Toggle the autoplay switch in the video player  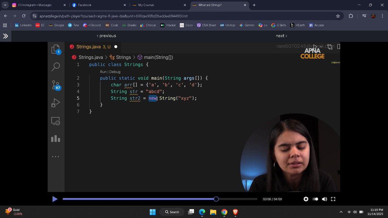(315, 199)
